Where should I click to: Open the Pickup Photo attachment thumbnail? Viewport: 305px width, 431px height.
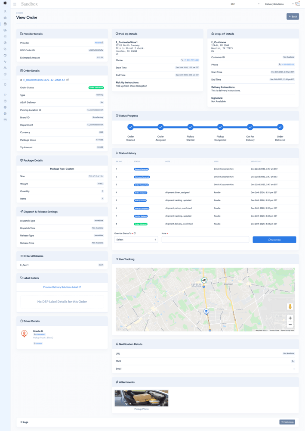pyautogui.click(x=141, y=398)
